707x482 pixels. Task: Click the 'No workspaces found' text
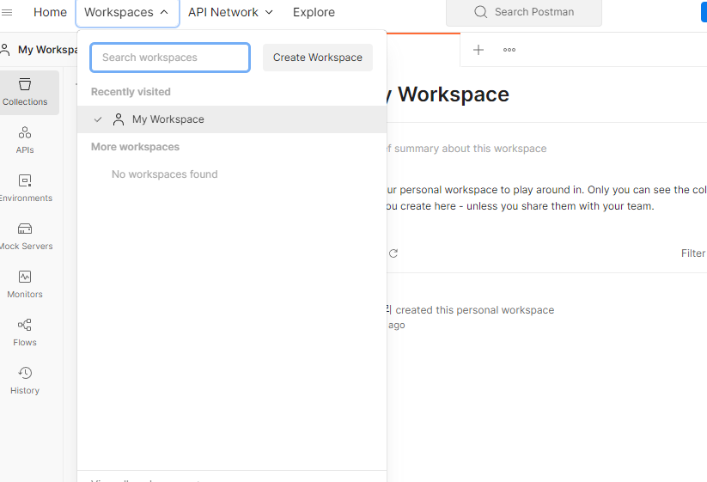pyautogui.click(x=165, y=174)
